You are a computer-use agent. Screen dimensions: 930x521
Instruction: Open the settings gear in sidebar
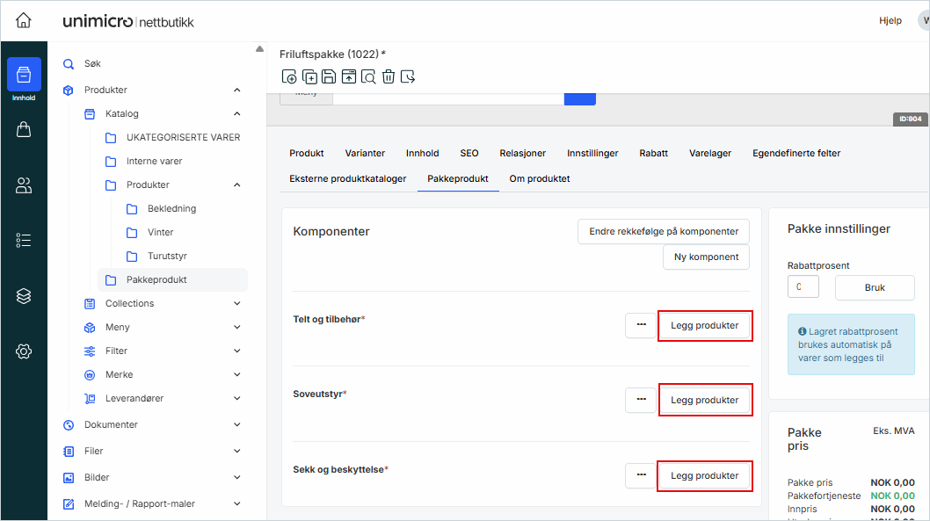(x=24, y=351)
